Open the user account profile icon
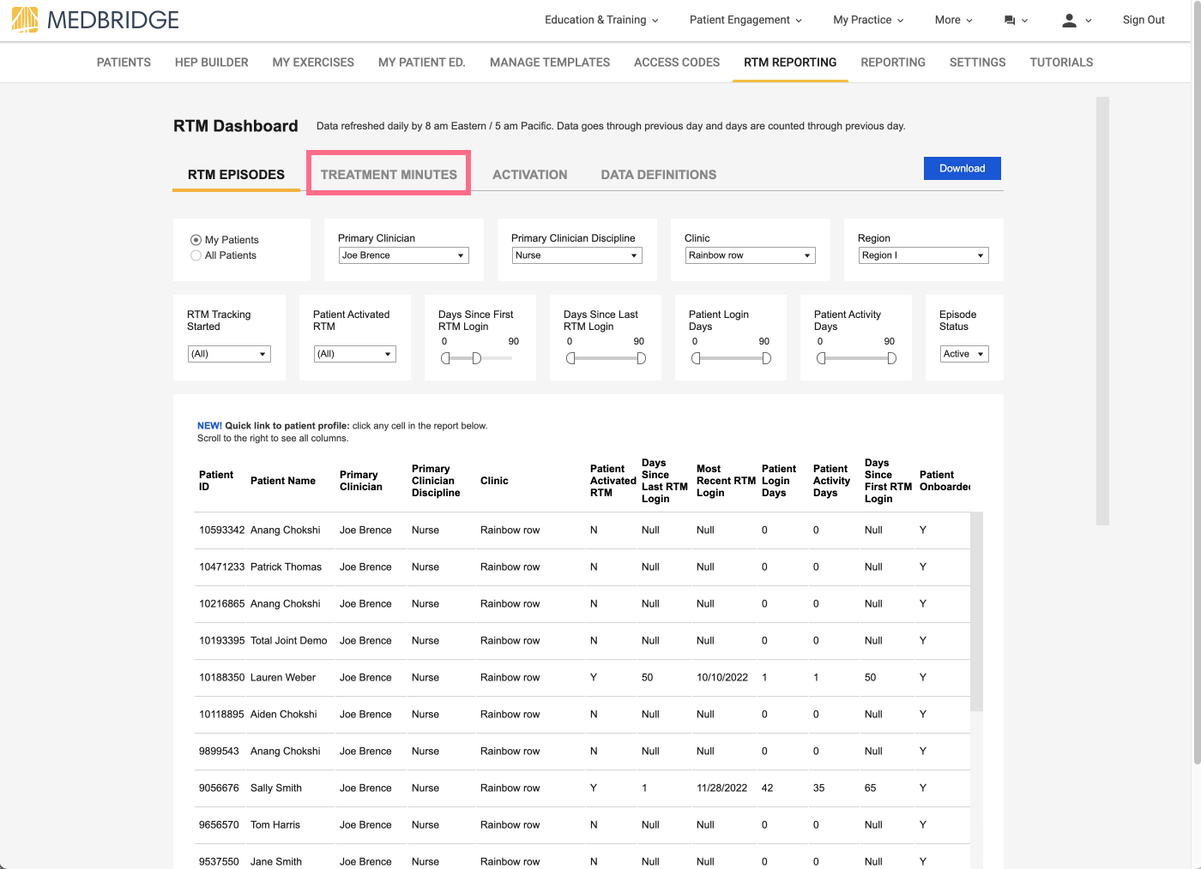 [x=1069, y=21]
